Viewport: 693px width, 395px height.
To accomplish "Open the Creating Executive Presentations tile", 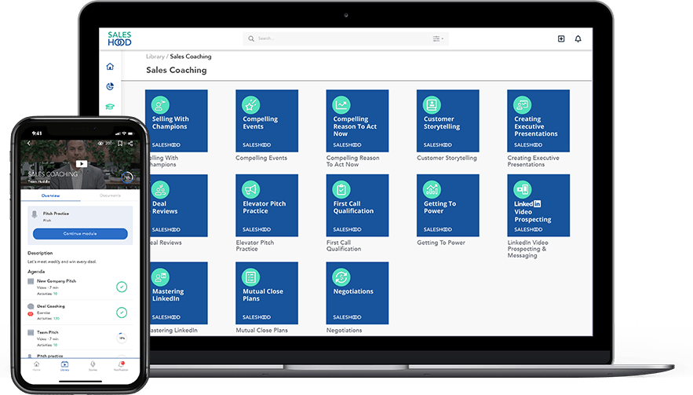I will pos(538,121).
